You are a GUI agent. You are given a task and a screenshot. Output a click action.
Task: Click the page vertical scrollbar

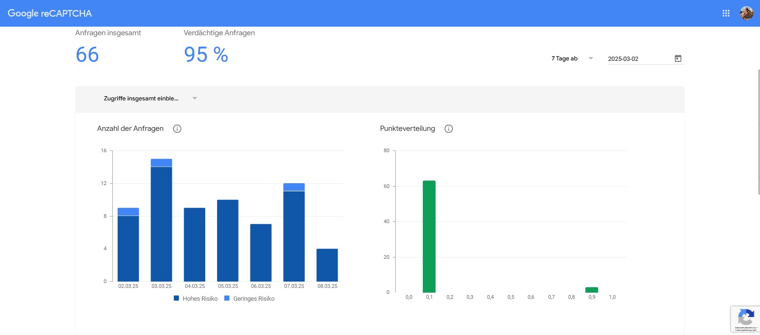[x=758, y=132]
